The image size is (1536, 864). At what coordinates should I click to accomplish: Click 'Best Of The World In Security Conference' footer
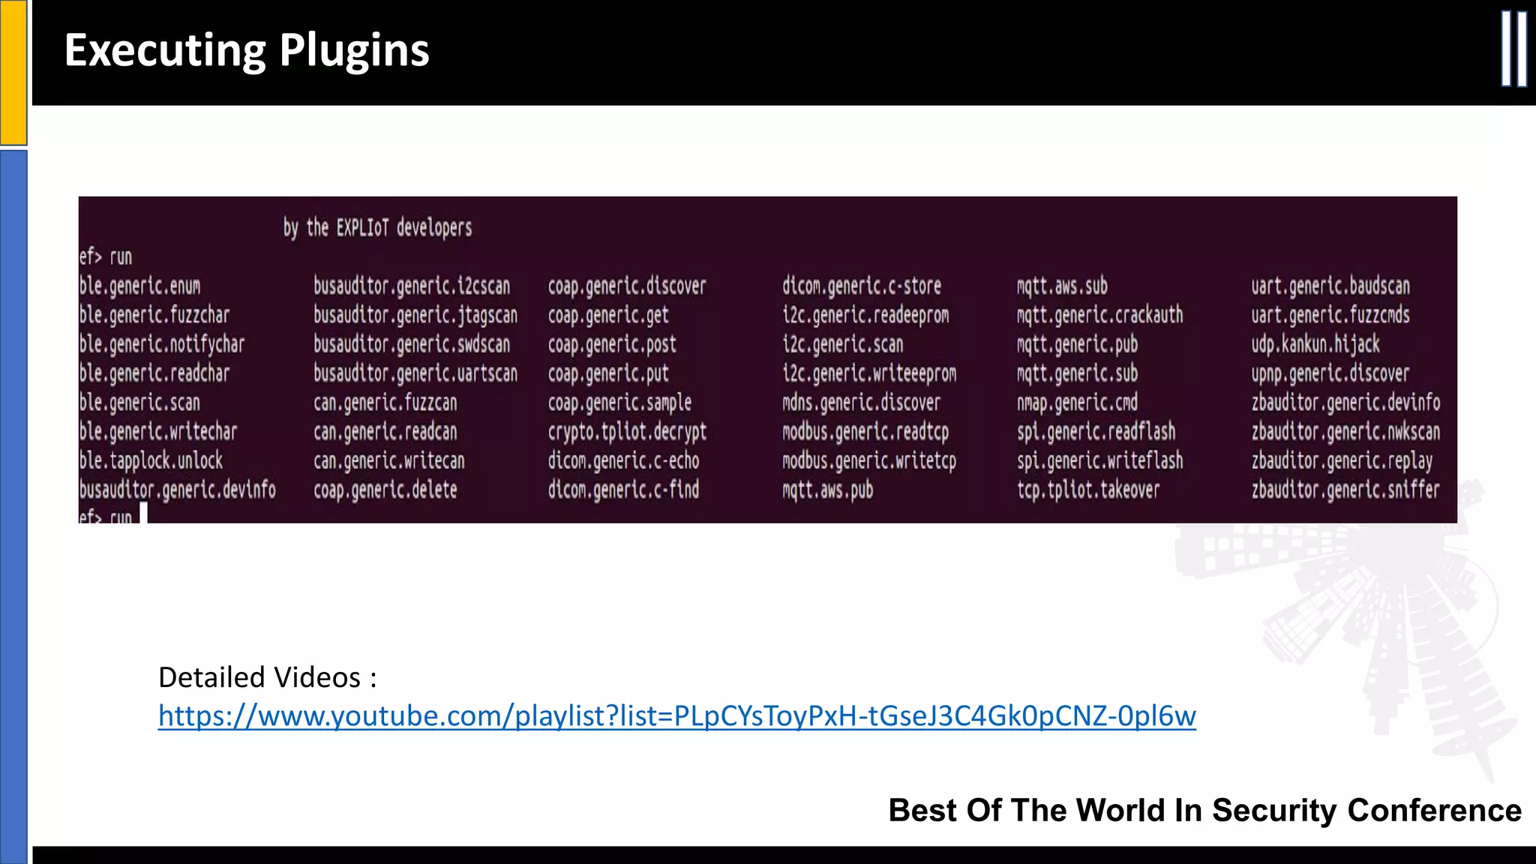click(x=1204, y=811)
